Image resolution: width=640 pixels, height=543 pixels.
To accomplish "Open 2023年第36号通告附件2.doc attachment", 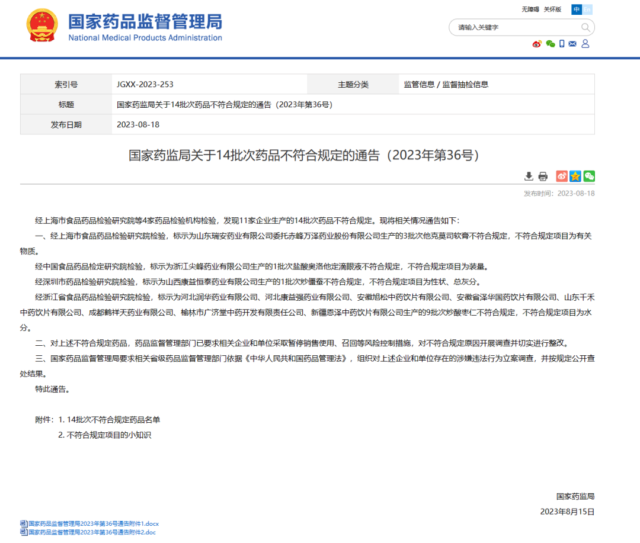I will 89,532.
